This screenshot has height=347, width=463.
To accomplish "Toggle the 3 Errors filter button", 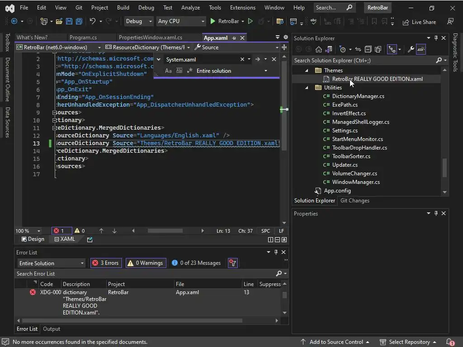I will point(106,263).
